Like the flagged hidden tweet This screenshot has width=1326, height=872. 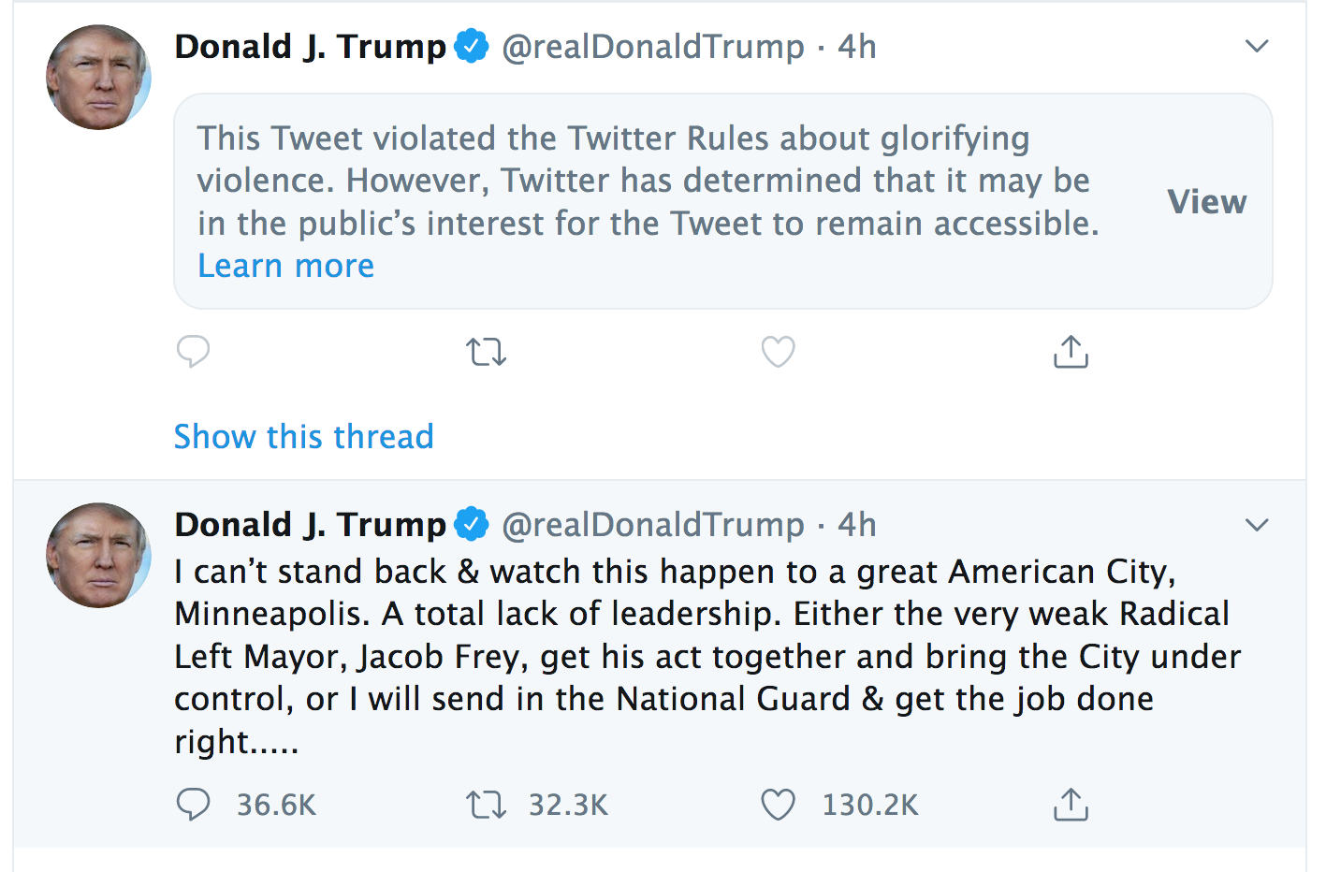(778, 352)
